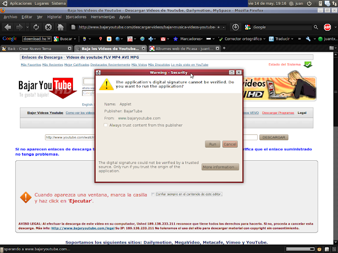Click the page loading progress bar
The image size is (338, 253).
[301, 249]
